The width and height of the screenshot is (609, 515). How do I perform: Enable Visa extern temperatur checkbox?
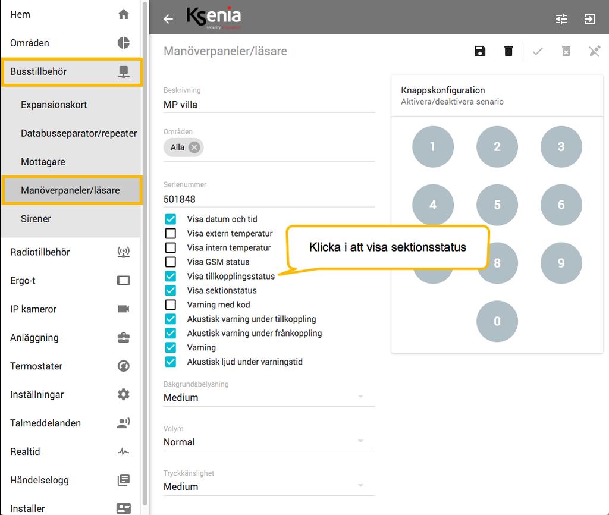click(x=171, y=234)
